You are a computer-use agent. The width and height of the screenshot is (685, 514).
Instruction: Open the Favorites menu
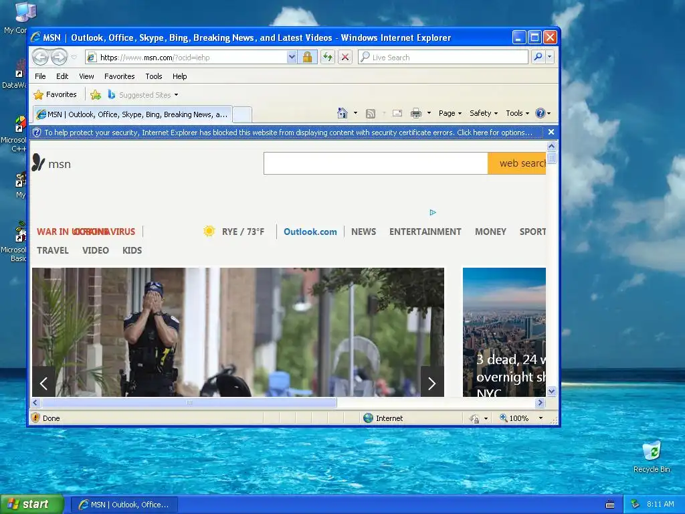[x=119, y=76]
